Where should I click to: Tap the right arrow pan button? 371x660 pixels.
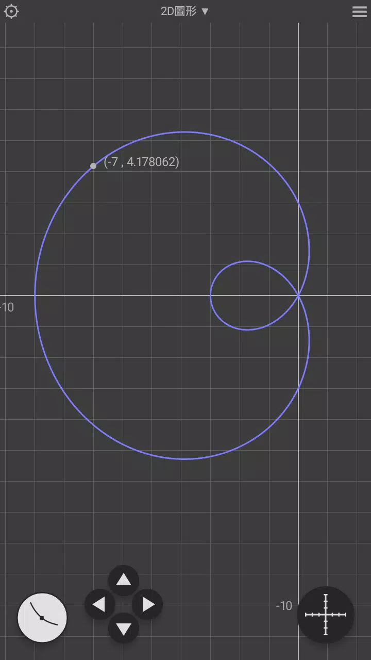(148, 604)
